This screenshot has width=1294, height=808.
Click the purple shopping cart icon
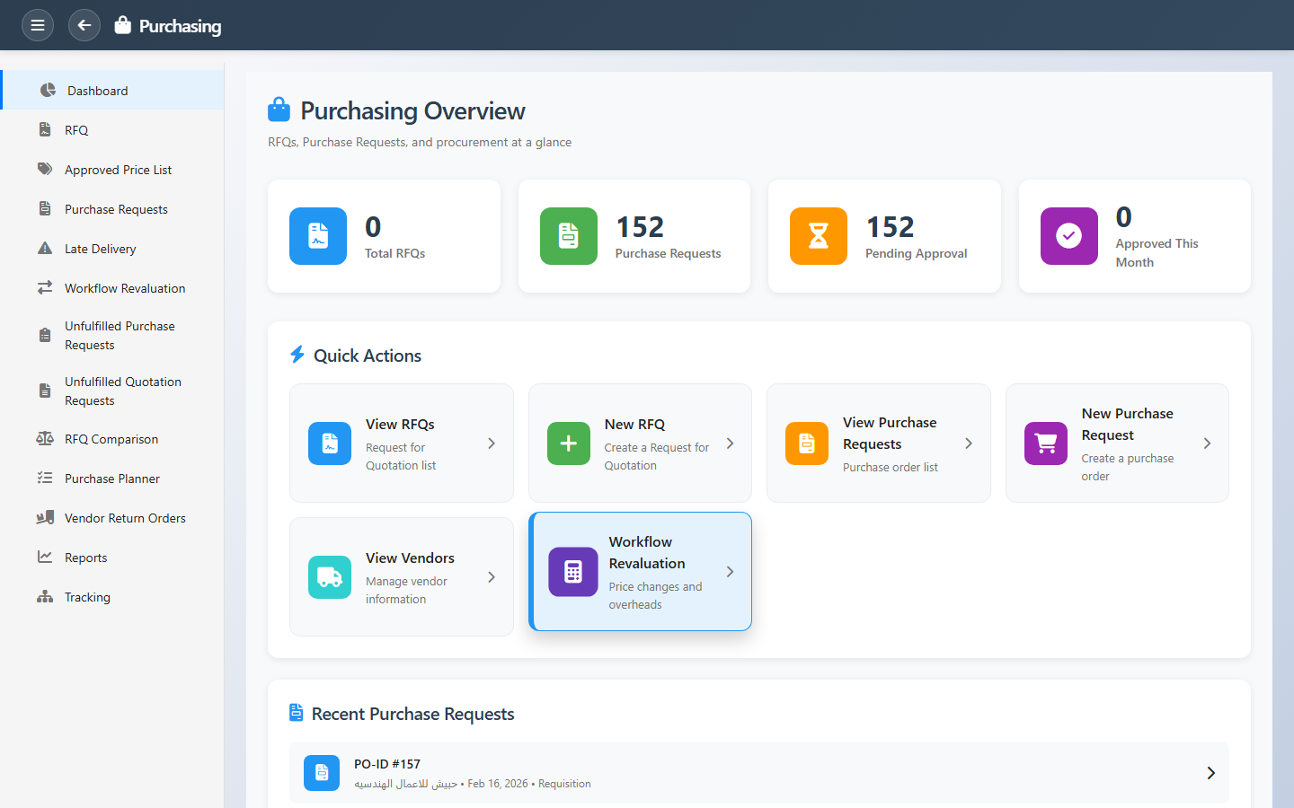1046,444
